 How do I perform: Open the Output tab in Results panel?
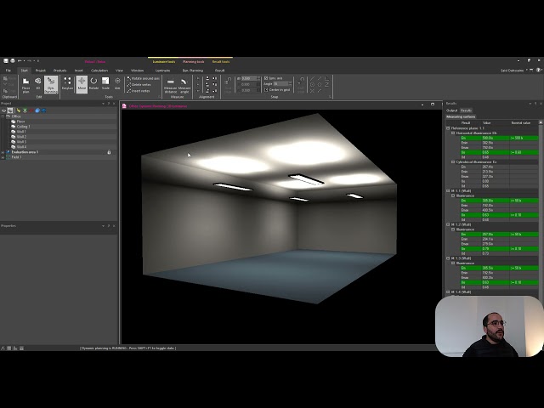pos(451,110)
